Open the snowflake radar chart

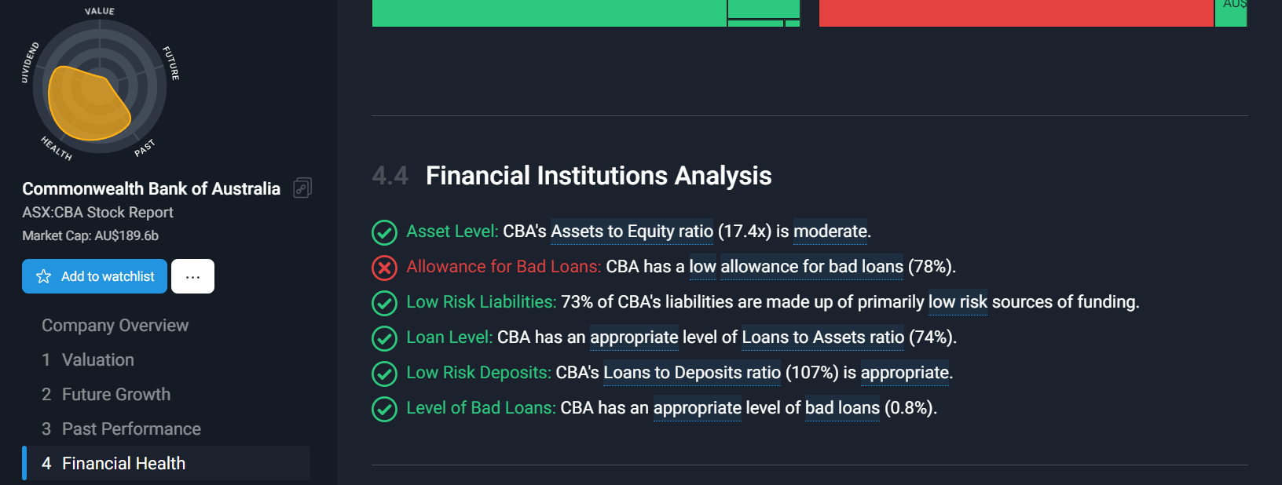pyautogui.click(x=100, y=86)
